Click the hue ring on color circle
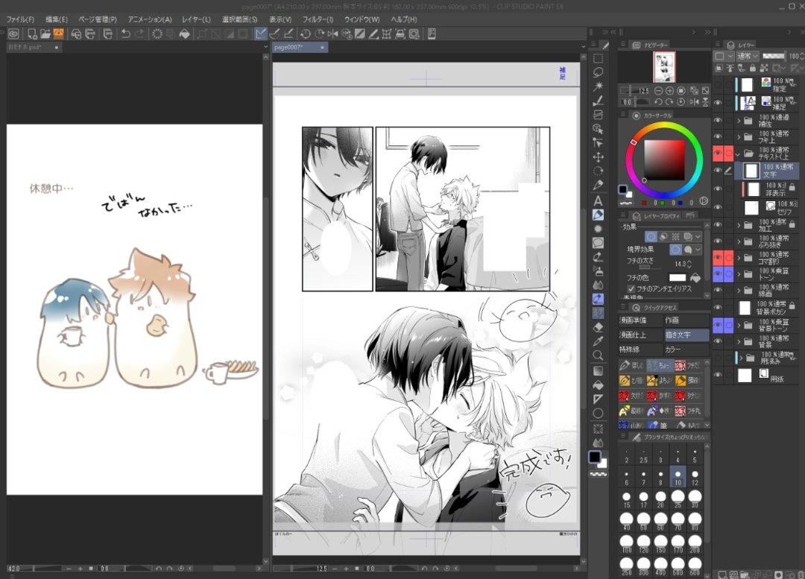 click(664, 125)
